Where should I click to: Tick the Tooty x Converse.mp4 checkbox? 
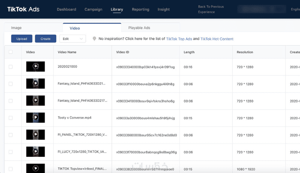coord(10,118)
